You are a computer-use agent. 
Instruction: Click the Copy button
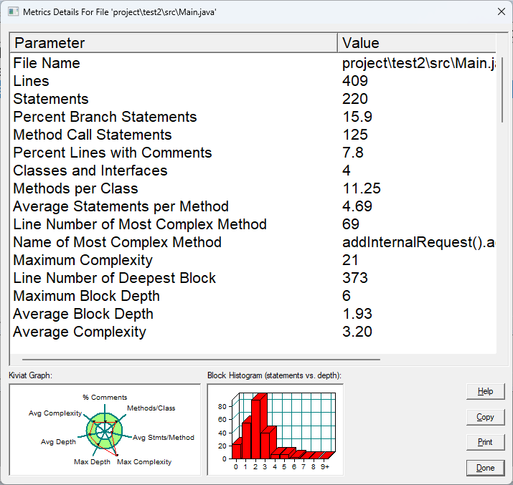pyautogui.click(x=485, y=417)
